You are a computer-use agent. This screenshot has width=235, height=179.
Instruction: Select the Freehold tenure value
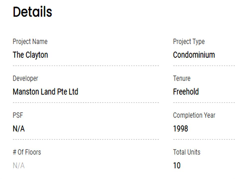tap(186, 92)
